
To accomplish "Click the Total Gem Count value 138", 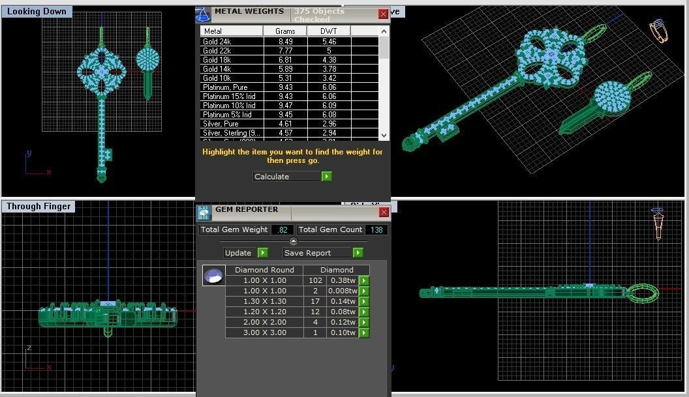I will click(x=376, y=229).
